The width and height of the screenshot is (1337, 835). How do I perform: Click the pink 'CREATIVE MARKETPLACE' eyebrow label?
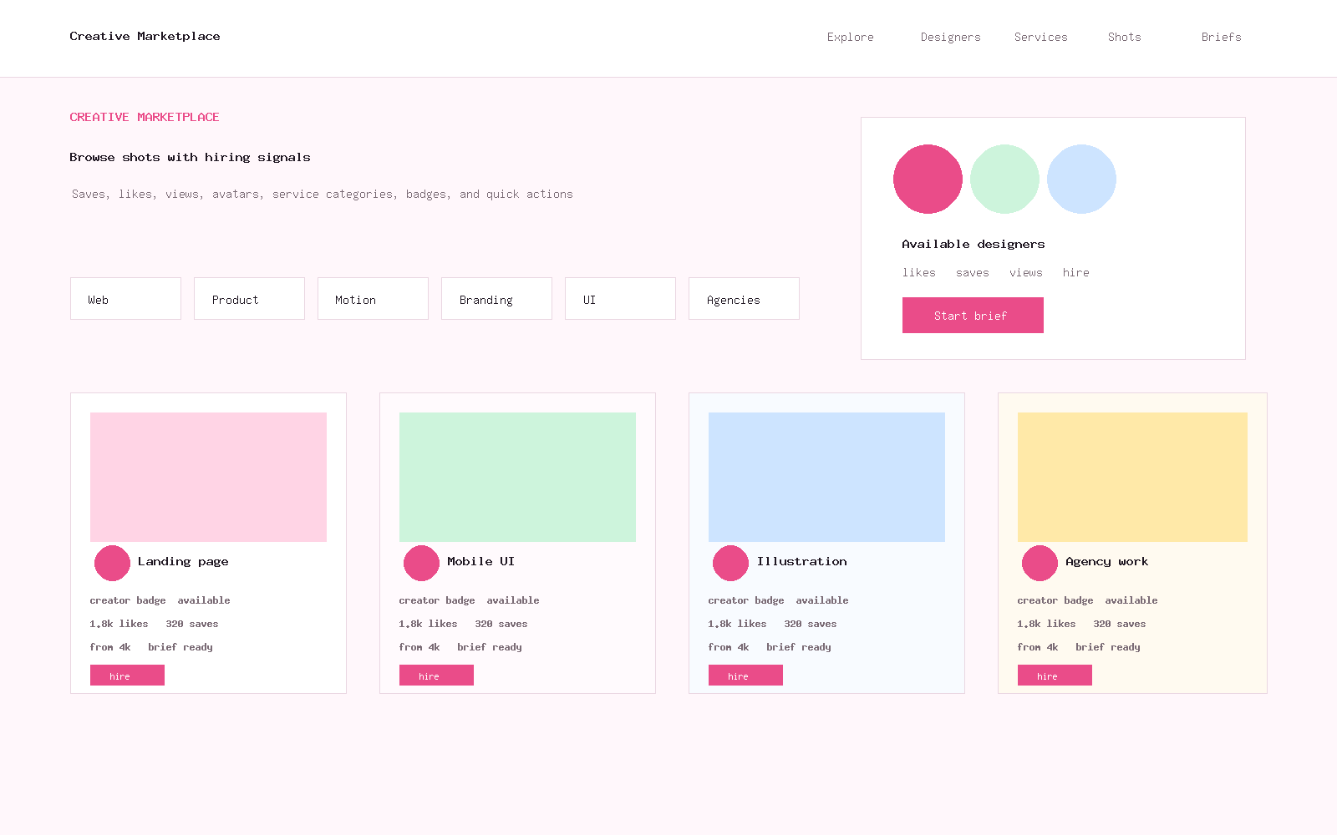tap(145, 118)
